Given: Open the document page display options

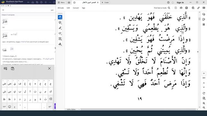Looking at the screenshot, I should click(204, 98).
